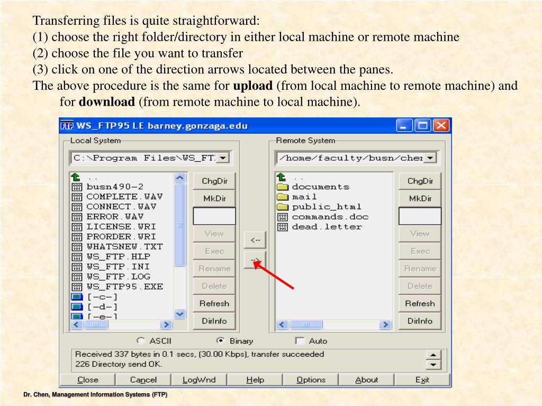Click the local file list scroll up arrow
The height and width of the screenshot is (406, 542).
coord(180,178)
